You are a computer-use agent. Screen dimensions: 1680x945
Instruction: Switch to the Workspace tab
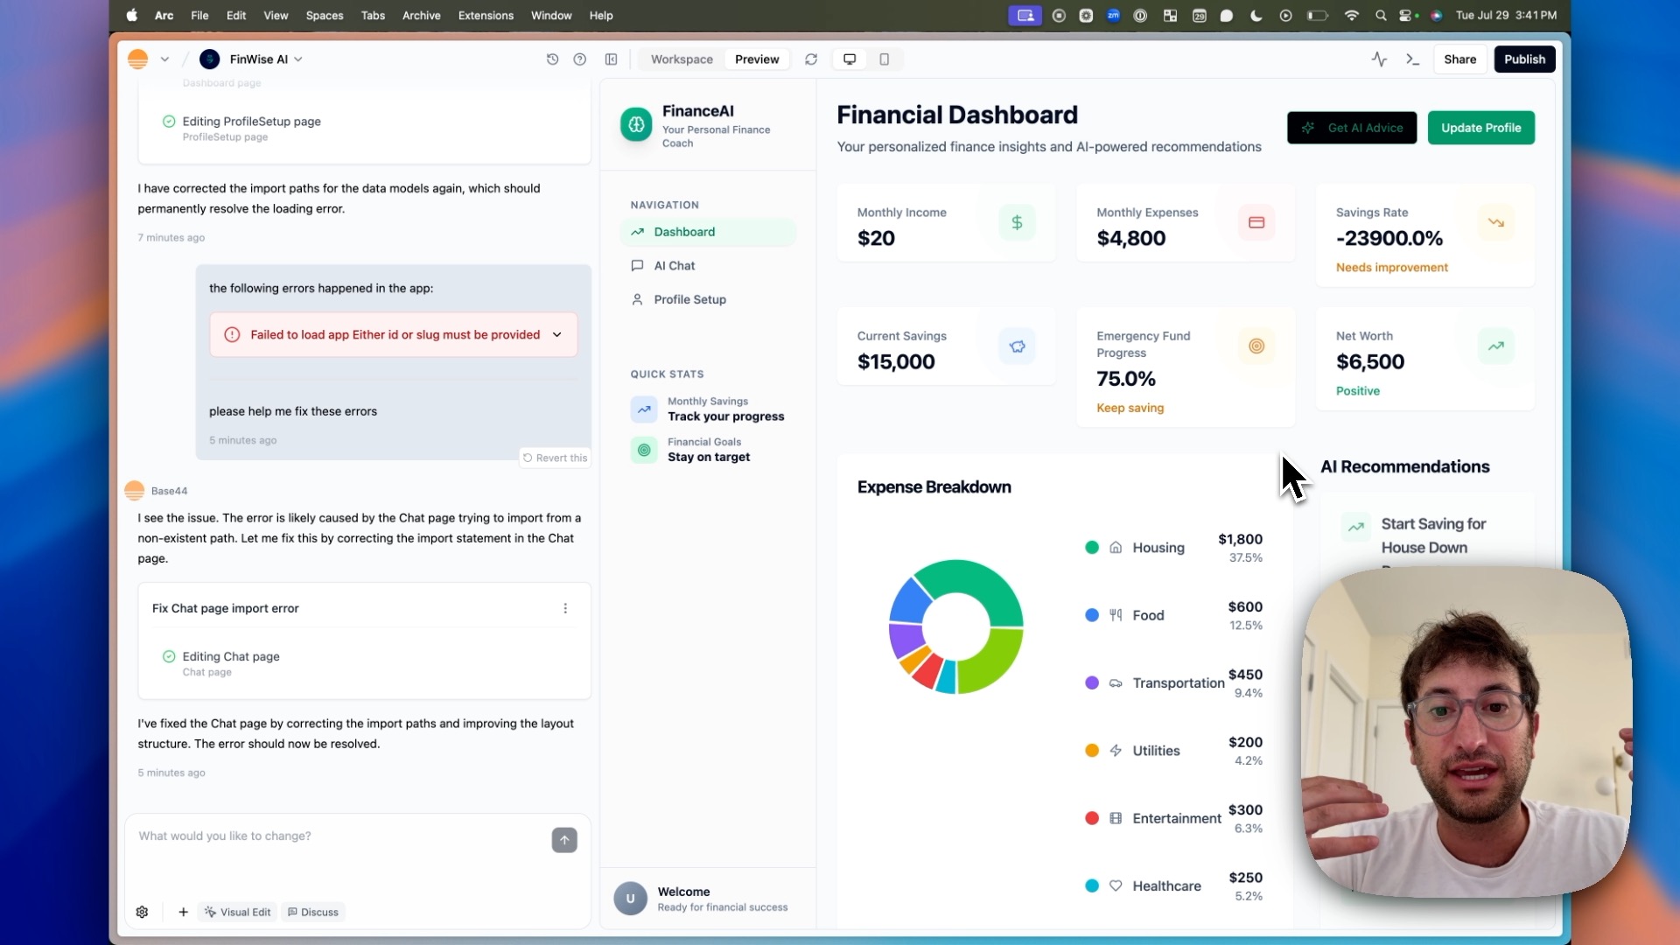tap(682, 59)
